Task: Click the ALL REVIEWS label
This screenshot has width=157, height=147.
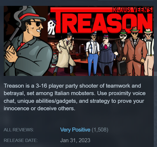Action: coord(19,130)
